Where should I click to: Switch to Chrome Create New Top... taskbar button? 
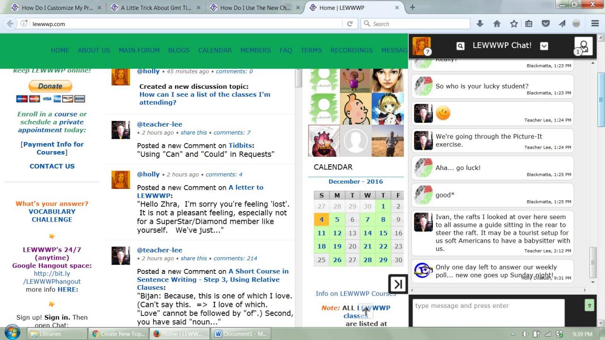[118, 333]
